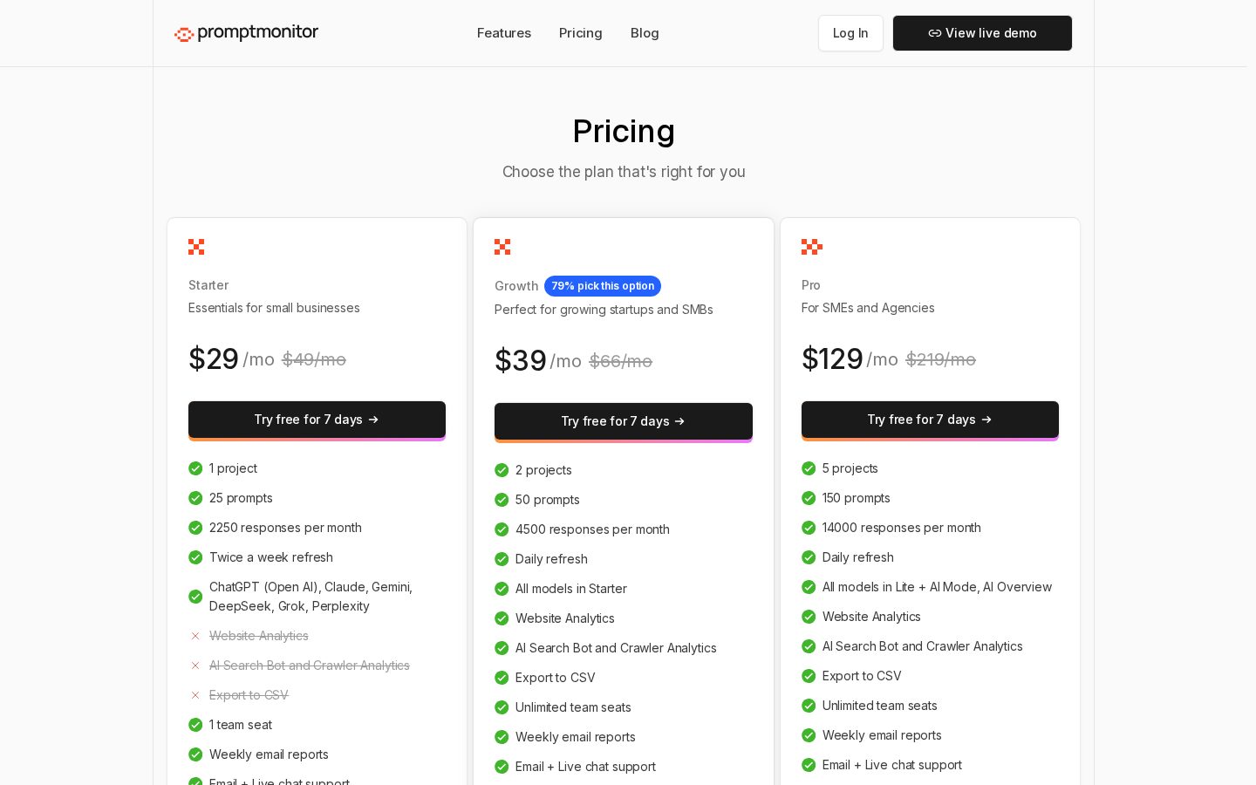Click check icon beside 50 prompts

click(x=502, y=500)
